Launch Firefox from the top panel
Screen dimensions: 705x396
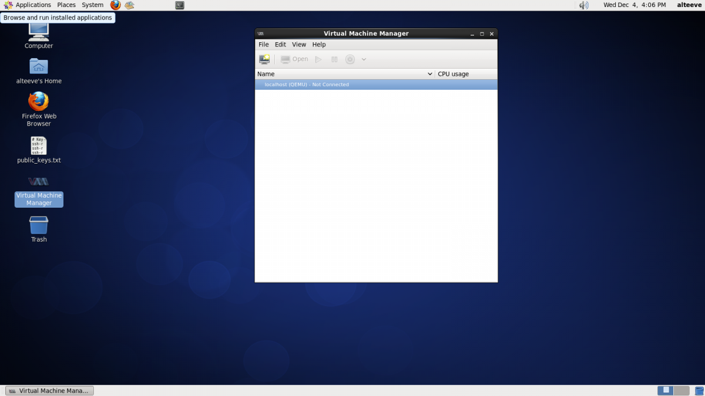tap(115, 5)
